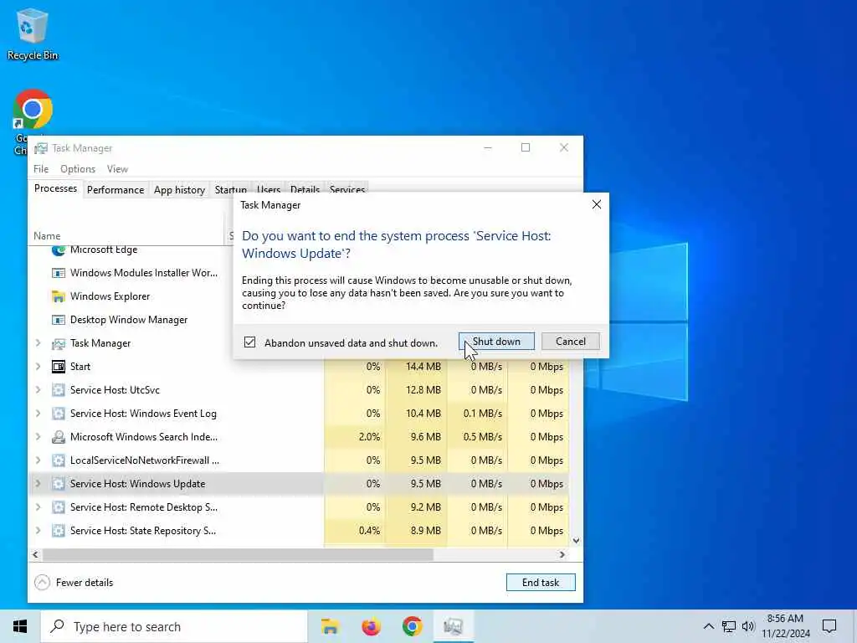The width and height of the screenshot is (857, 643).
Task: Expand Service Host: Windows Update group
Action: tap(38, 483)
